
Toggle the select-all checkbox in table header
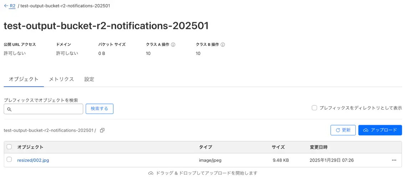pos(9,147)
